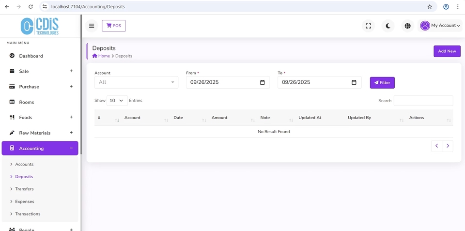
Task: Open the My Account dropdown
Action: pyautogui.click(x=440, y=26)
